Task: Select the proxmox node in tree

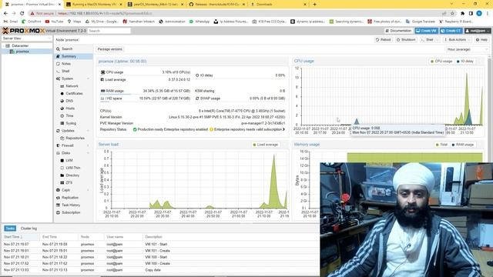Action: [22, 52]
